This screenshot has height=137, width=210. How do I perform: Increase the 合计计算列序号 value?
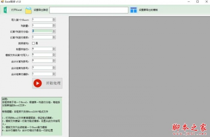pyautogui.click(x=54, y=60)
